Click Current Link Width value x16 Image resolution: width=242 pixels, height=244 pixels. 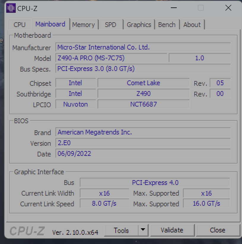tap(104, 193)
